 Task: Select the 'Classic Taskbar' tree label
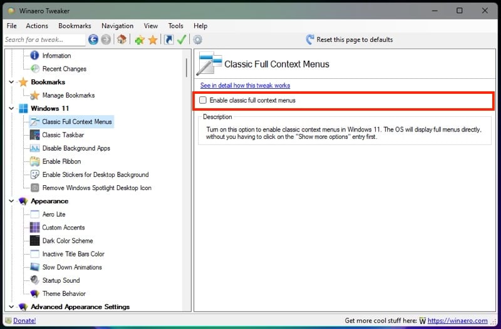coord(63,134)
